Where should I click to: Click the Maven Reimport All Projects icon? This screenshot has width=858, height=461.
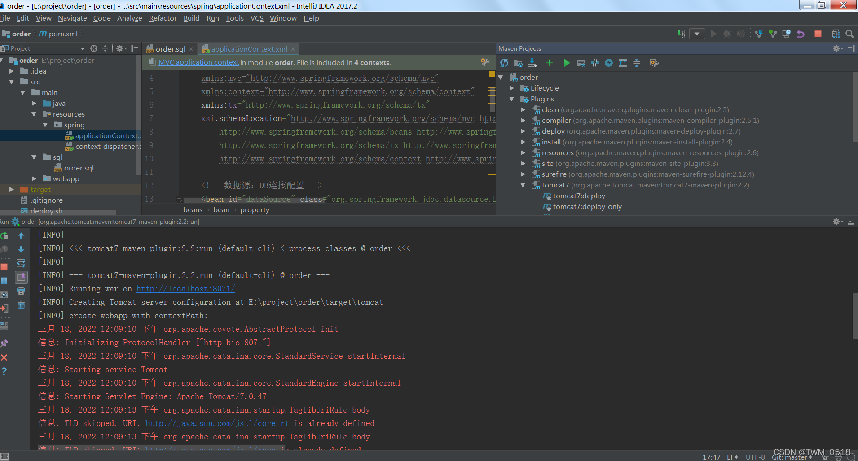pos(504,63)
